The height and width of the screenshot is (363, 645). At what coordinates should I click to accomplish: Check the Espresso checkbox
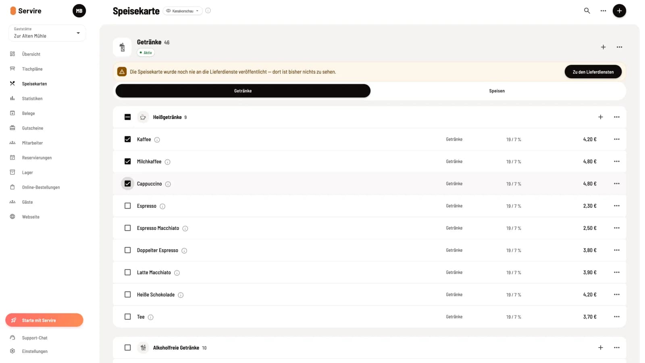coord(128,206)
